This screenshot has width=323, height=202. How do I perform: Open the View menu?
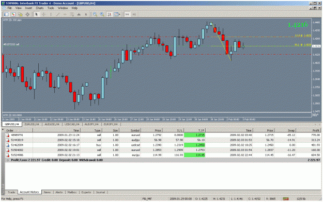click(18, 8)
